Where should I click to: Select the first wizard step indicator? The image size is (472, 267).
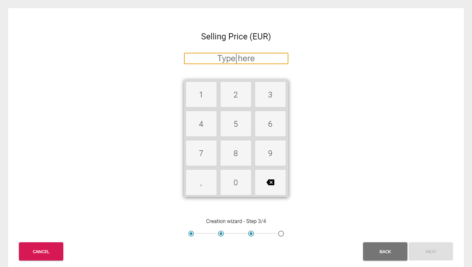click(x=191, y=233)
